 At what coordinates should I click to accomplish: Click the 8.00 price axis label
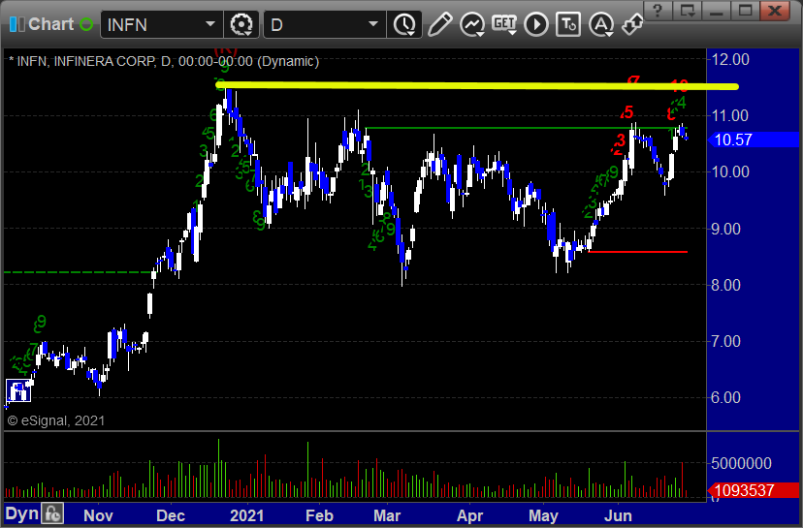(725, 285)
